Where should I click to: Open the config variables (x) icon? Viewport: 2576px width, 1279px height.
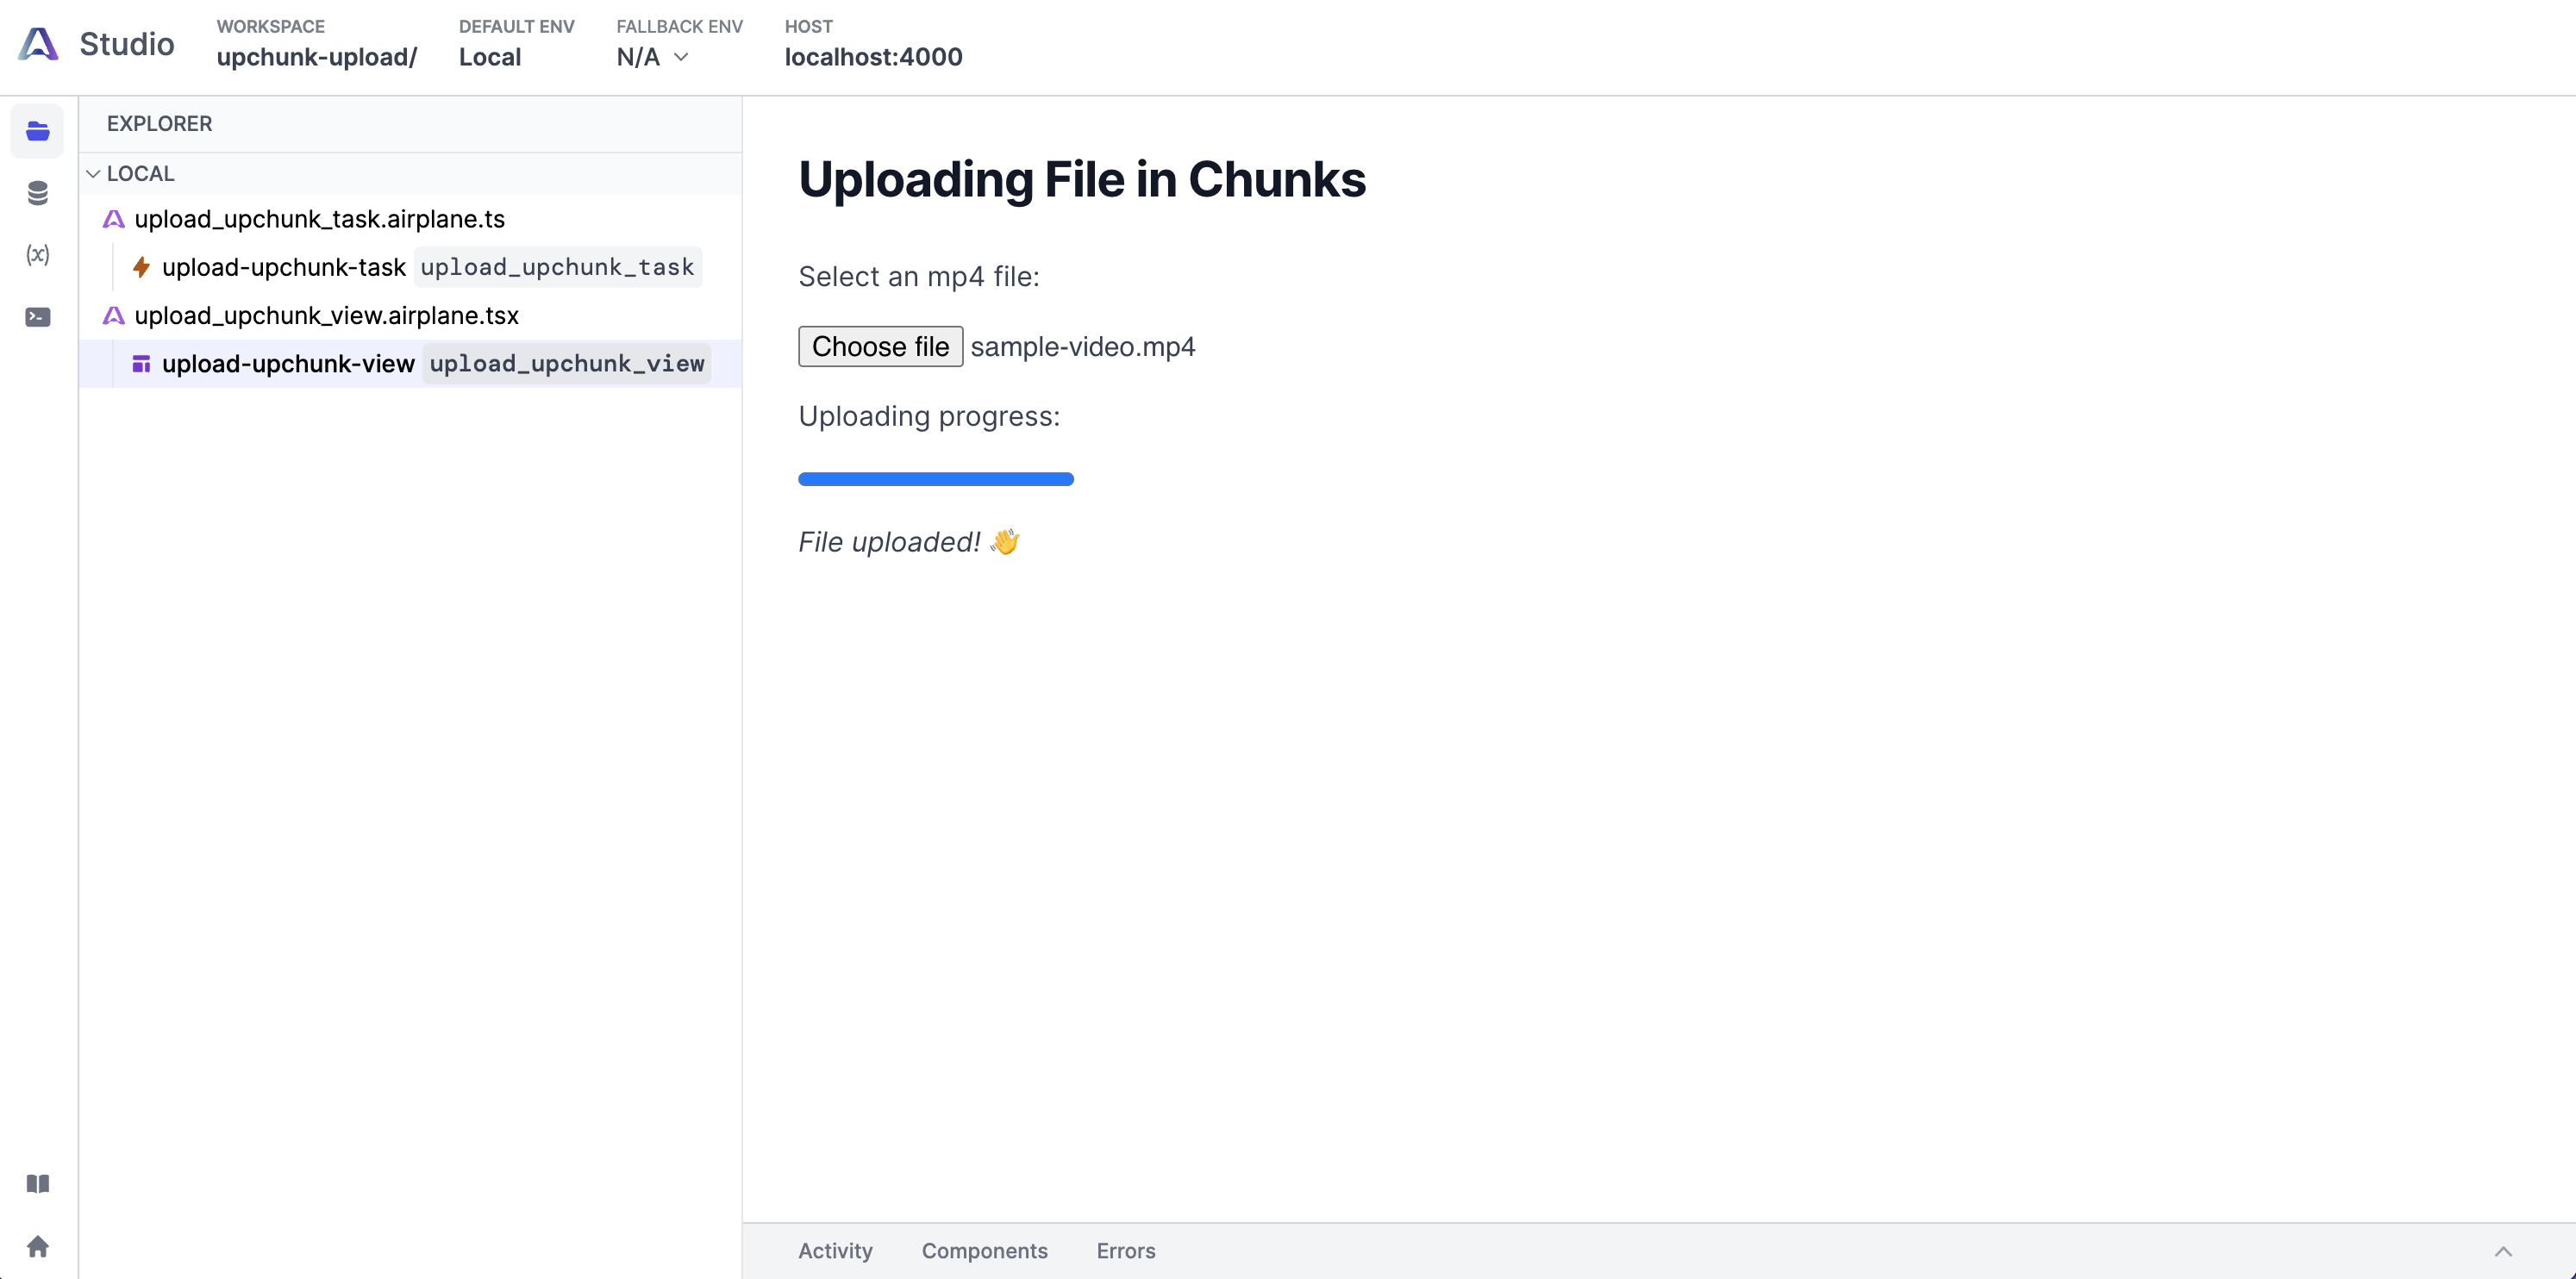(38, 255)
